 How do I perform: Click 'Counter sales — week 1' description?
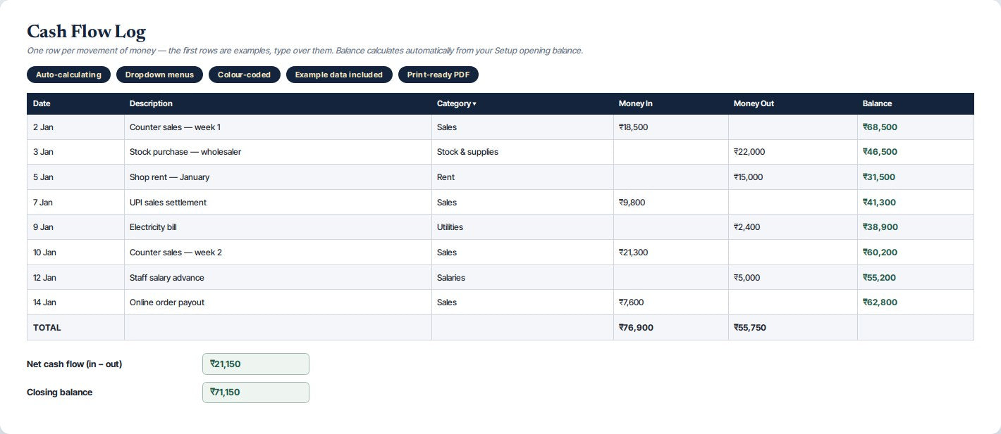[x=175, y=127]
